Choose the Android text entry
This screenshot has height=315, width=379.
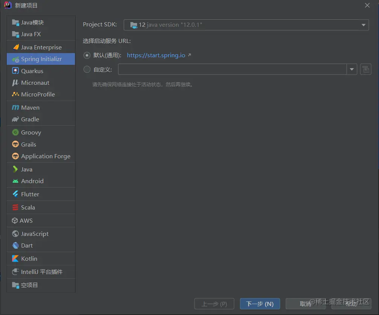(x=32, y=181)
